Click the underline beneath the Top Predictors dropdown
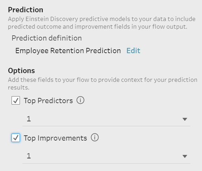The height and width of the screenshot is (171, 202). 106,126
